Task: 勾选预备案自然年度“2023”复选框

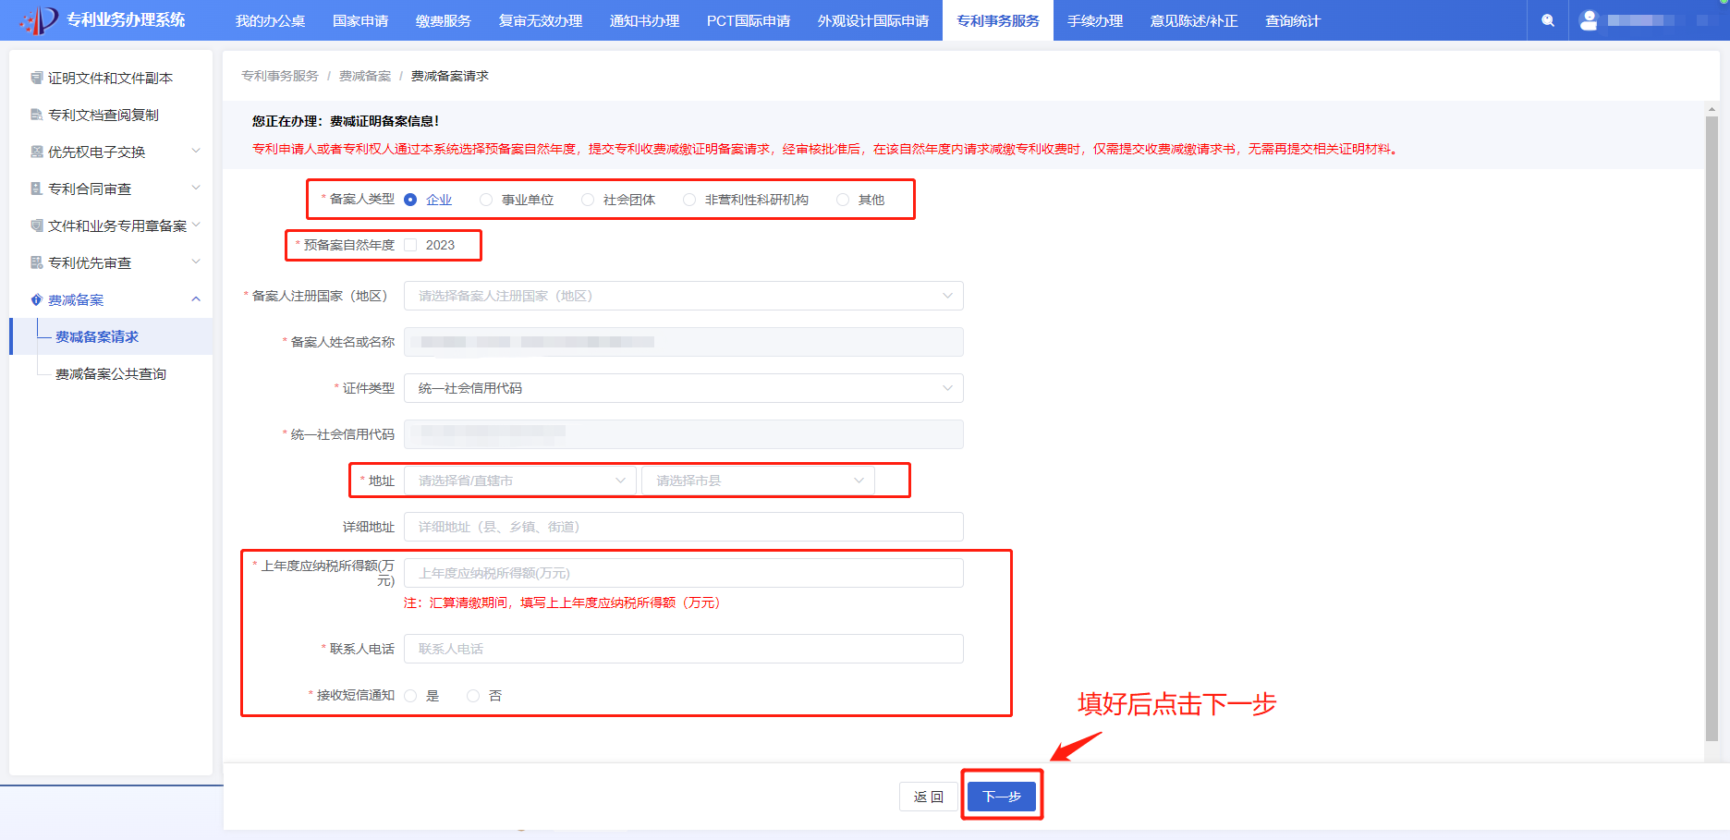Action: 409,244
